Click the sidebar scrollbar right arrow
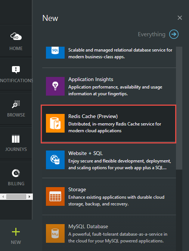 click(30, 196)
